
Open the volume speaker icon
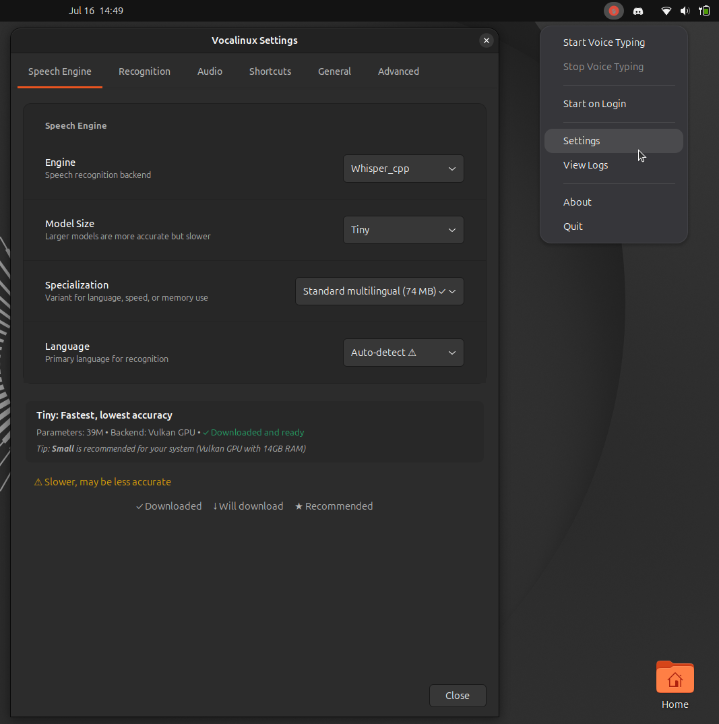coord(685,11)
